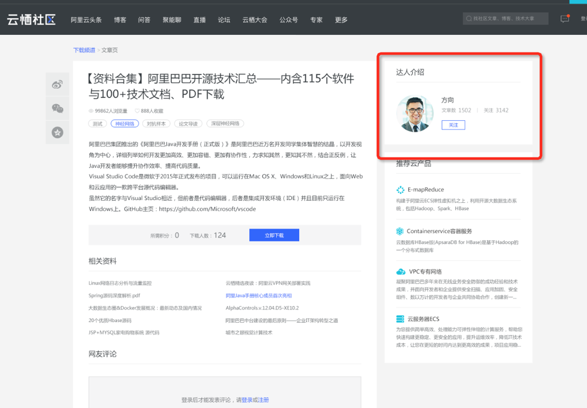
Task: Click the Containerservice容器服务 product icon
Action: (400, 231)
